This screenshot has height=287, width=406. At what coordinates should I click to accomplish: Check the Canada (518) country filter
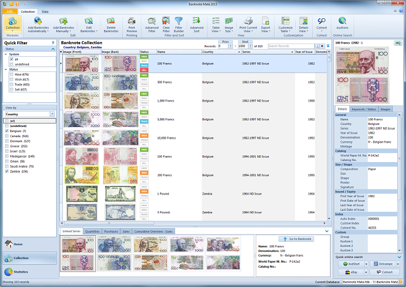pos(7,136)
